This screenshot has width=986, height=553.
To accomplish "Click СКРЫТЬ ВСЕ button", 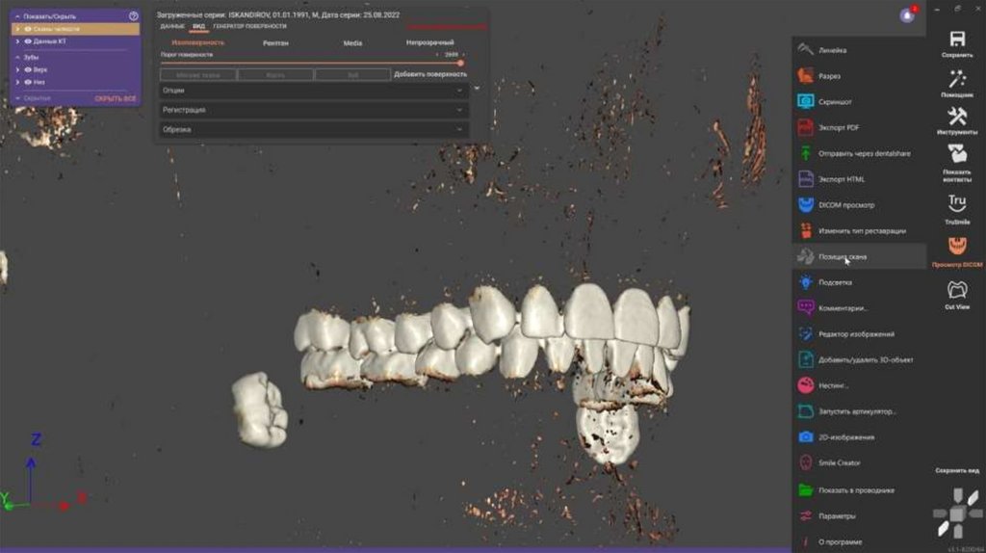I will pyautogui.click(x=116, y=99).
